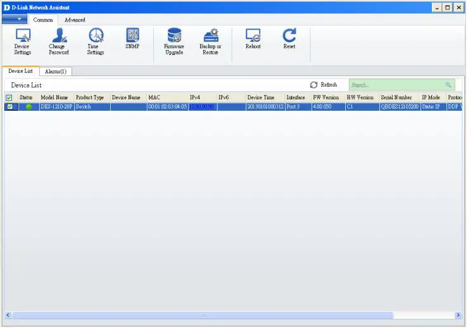Click the Port 3 interface cell
Viewport: 468px width, 329px height.
coord(298,107)
